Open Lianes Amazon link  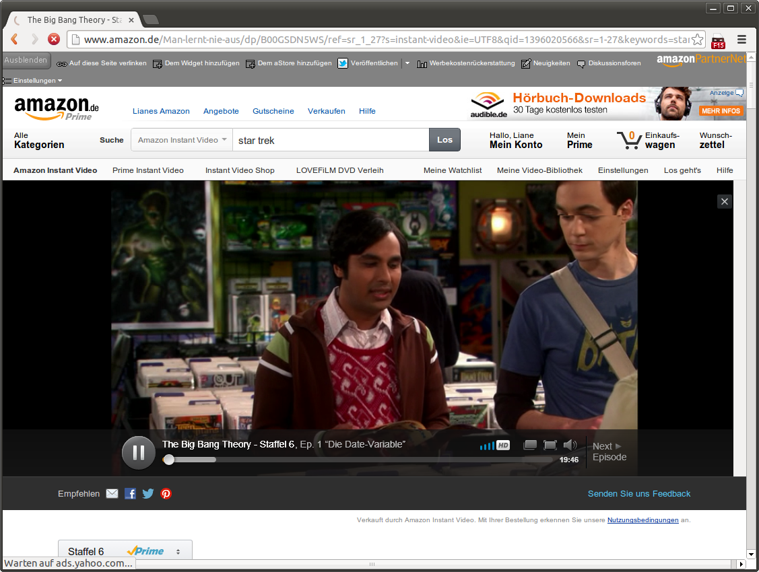161,111
